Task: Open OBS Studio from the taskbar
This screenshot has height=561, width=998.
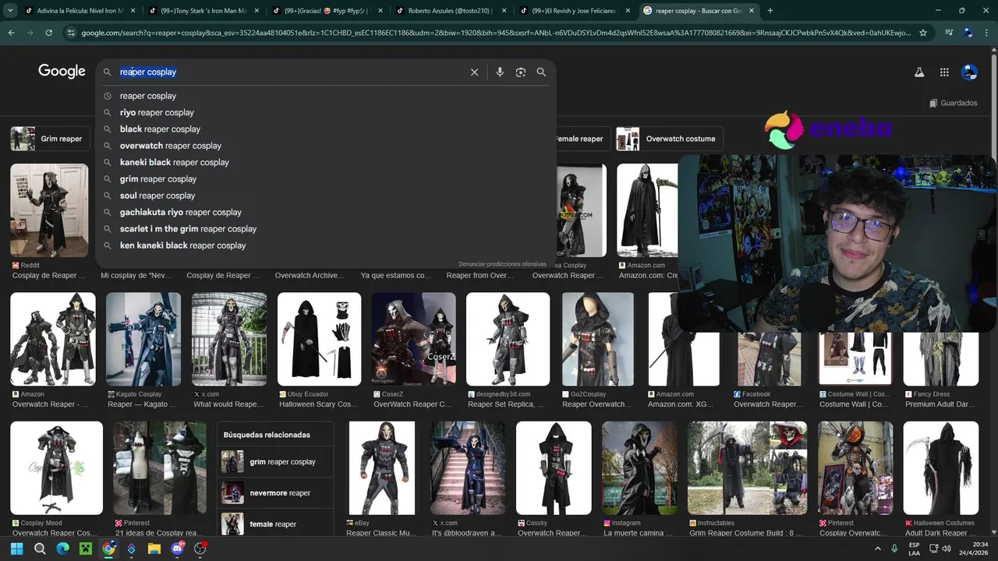Action: [x=200, y=549]
